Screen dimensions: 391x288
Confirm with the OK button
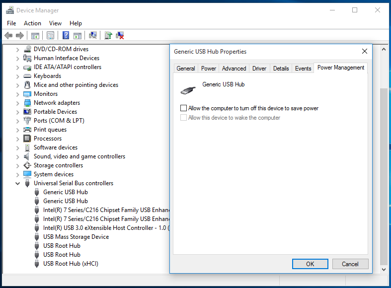[310, 264]
